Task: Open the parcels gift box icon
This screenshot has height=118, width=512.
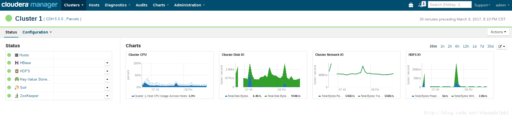Action: click(411, 5)
